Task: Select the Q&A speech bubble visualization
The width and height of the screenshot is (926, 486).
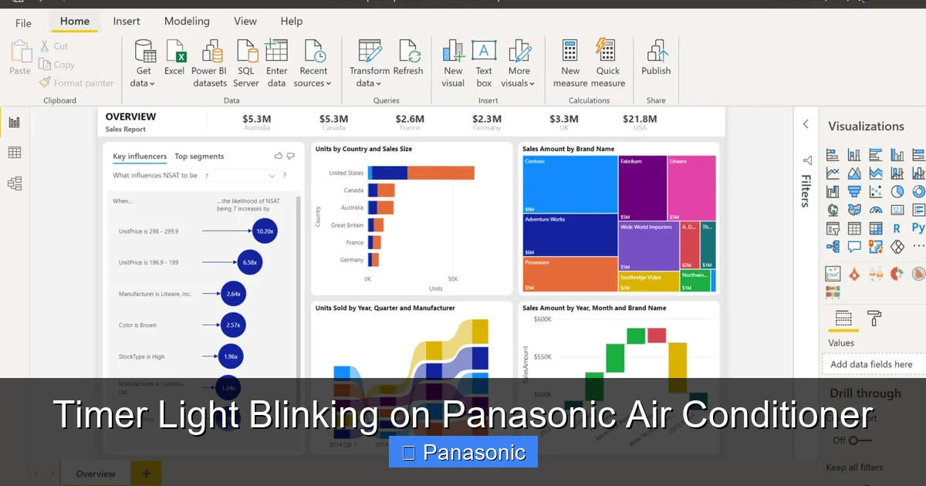Action: [854, 247]
